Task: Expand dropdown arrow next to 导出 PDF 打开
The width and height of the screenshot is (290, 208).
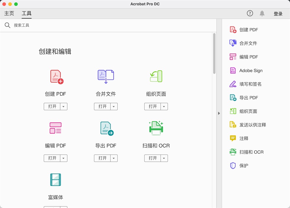Action: (114, 158)
